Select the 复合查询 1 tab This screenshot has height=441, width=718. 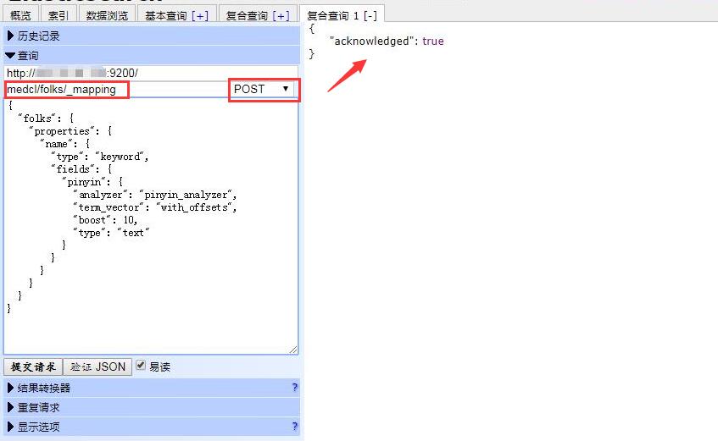(333, 15)
